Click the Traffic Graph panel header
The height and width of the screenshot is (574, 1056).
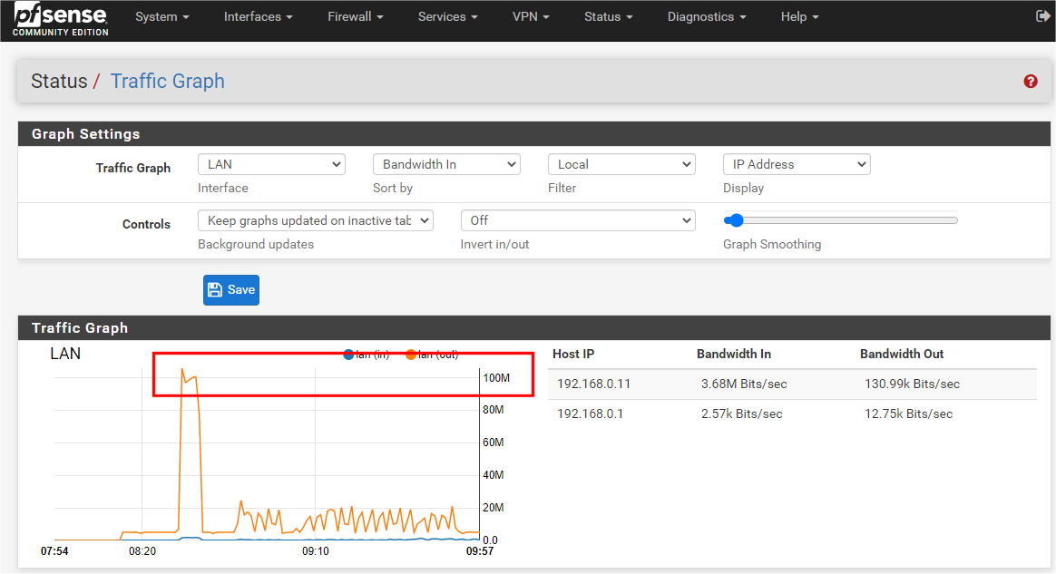click(534, 327)
